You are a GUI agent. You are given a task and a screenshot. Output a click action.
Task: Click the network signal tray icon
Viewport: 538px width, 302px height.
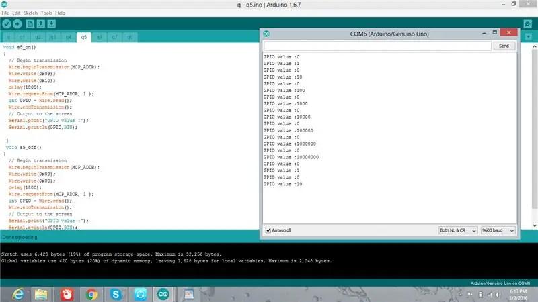click(489, 295)
